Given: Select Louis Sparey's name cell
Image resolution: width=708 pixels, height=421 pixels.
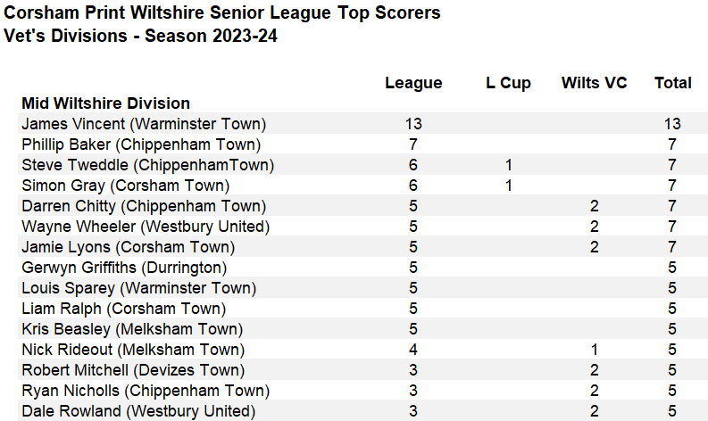Looking at the screenshot, I should [138, 288].
